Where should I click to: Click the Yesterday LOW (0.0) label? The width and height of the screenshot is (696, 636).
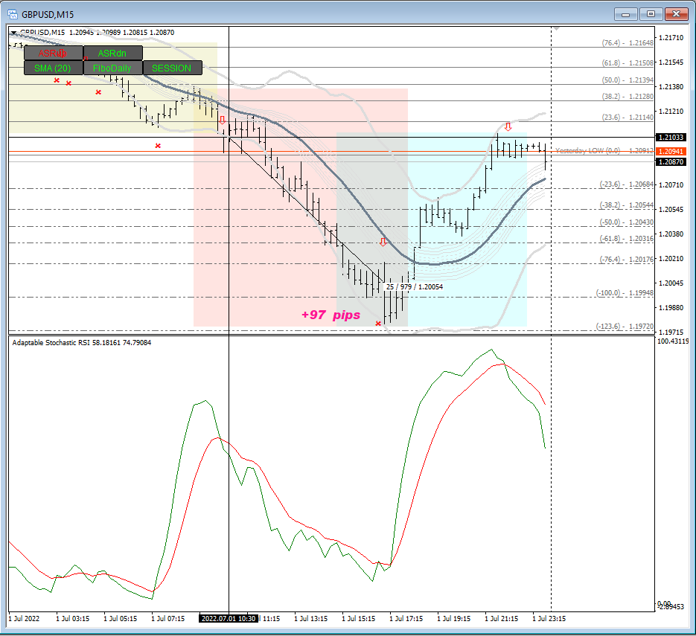588,150
